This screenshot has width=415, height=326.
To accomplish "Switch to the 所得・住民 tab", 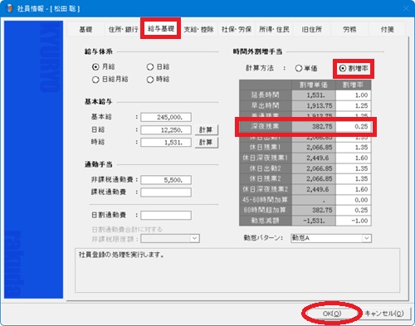I will click(274, 29).
